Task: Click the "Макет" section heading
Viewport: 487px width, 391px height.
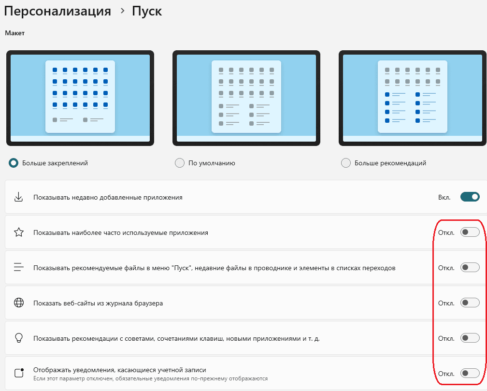Action: click(14, 33)
